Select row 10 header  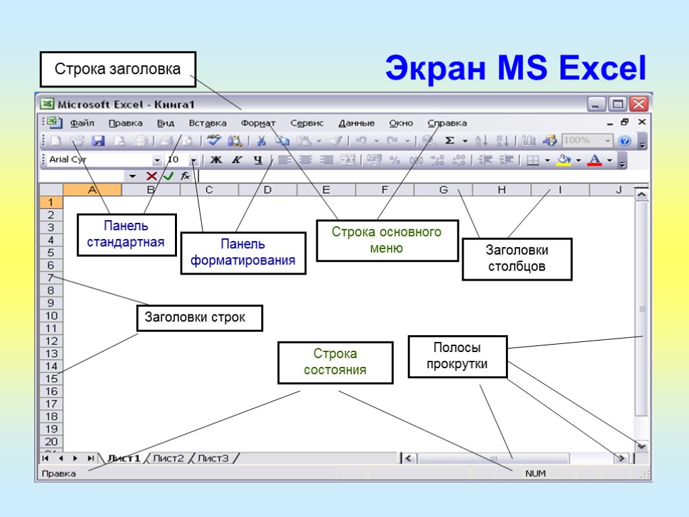click(x=51, y=316)
